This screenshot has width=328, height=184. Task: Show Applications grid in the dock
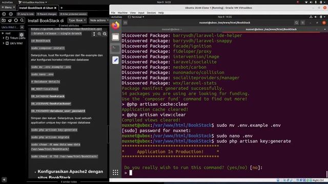[x=115, y=172]
